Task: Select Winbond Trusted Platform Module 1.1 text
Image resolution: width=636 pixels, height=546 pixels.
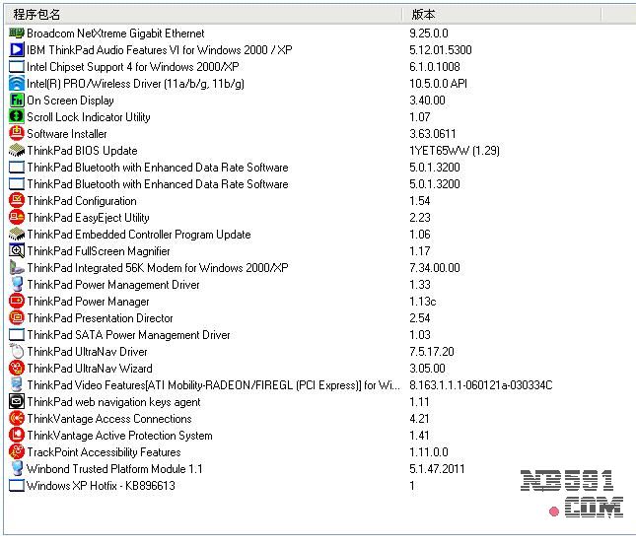Action: click(x=114, y=469)
